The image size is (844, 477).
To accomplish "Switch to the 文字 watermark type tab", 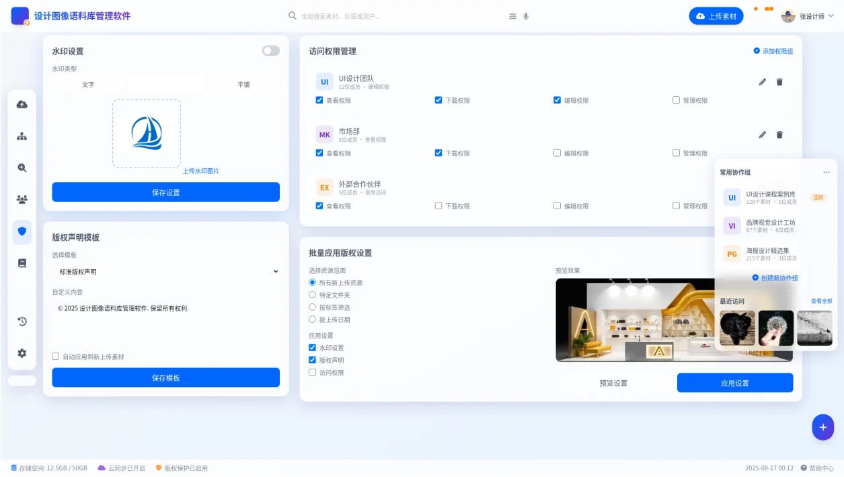I will tap(88, 85).
